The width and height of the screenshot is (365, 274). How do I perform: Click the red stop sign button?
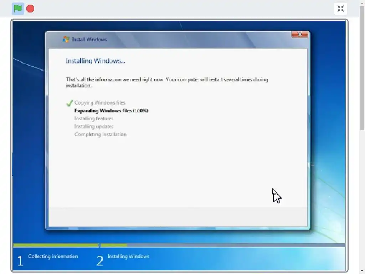(30, 9)
